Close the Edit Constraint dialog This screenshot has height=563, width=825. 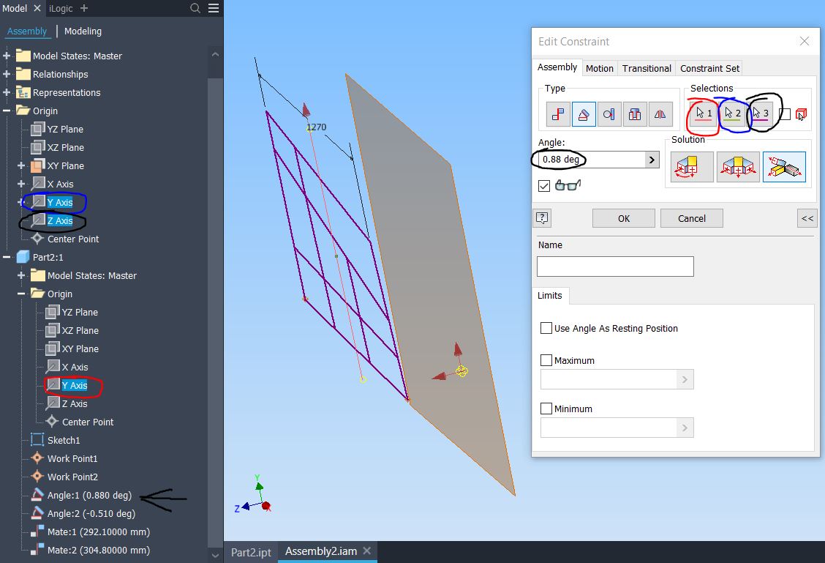[x=805, y=41]
